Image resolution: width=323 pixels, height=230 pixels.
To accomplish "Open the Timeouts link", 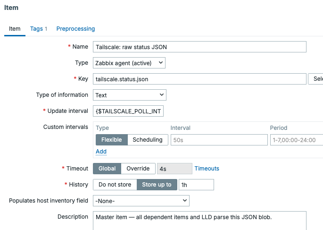I will pyautogui.click(x=207, y=169).
